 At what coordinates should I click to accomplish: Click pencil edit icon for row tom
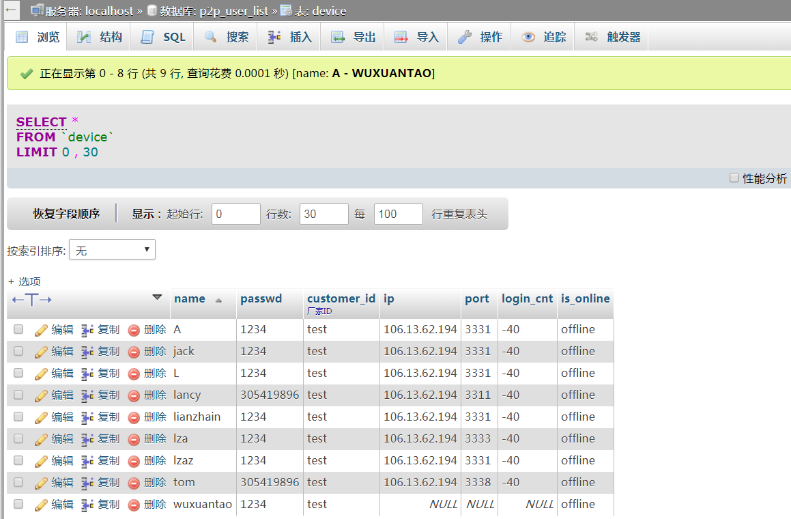coord(41,483)
